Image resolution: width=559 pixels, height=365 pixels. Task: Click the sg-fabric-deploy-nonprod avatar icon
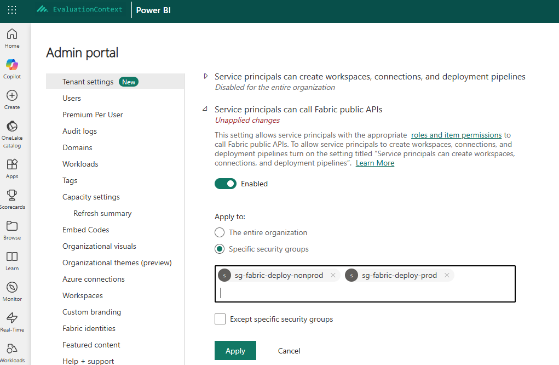click(x=224, y=275)
